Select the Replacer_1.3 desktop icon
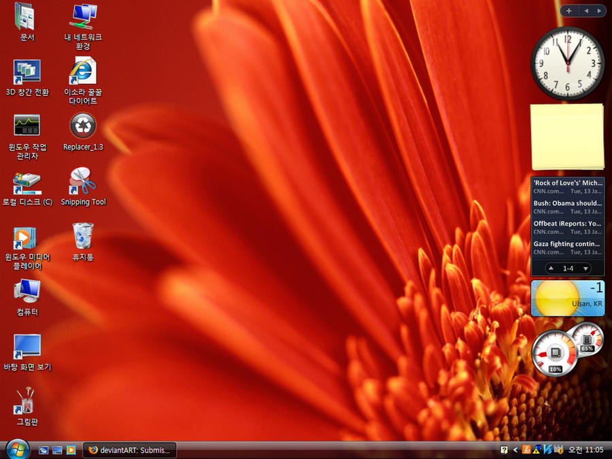The width and height of the screenshot is (612, 459). pyautogui.click(x=83, y=132)
